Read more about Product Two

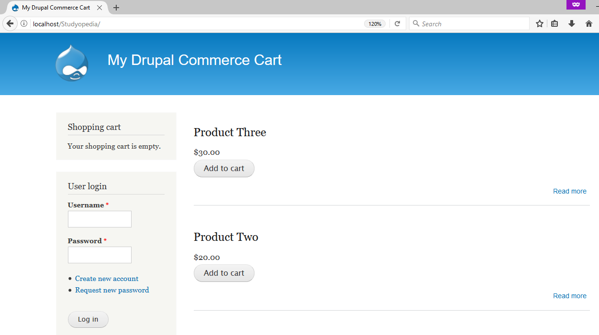570,296
